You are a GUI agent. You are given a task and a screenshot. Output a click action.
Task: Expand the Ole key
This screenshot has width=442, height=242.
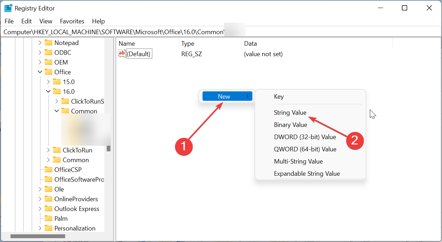coord(40,189)
